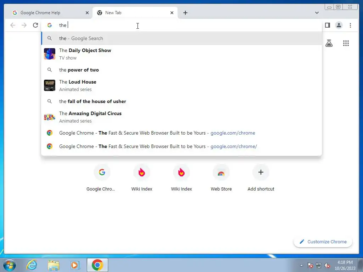Screen dimensions: 363x272
Task: Open the Web Store shortcut
Action: pos(221,178)
